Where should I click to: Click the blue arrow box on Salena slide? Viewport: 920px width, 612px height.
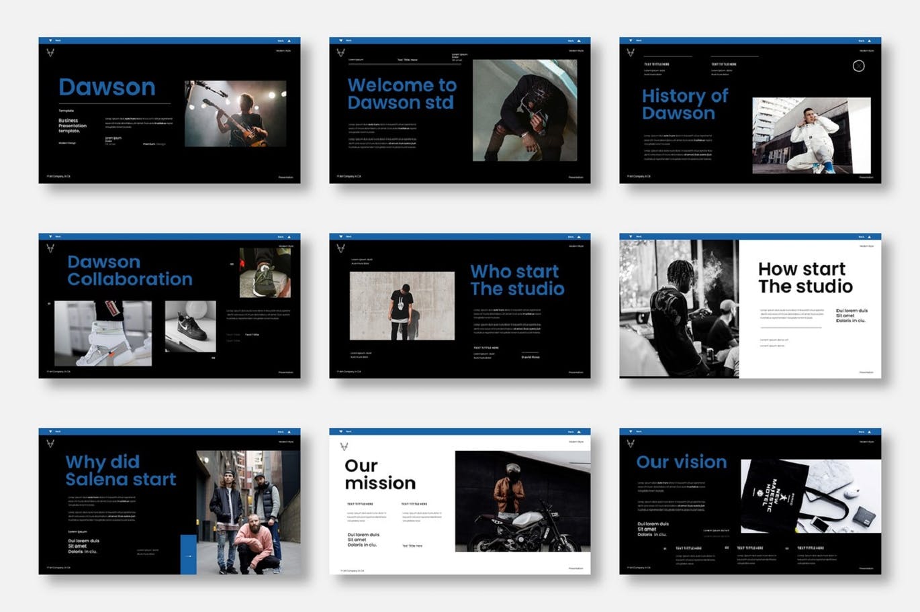coord(188,555)
